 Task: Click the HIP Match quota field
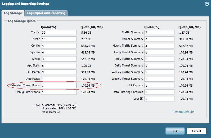59,72
